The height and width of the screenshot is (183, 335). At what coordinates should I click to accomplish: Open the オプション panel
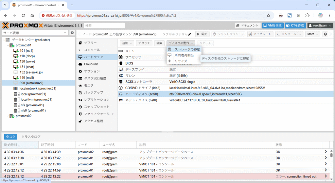(x=97, y=71)
